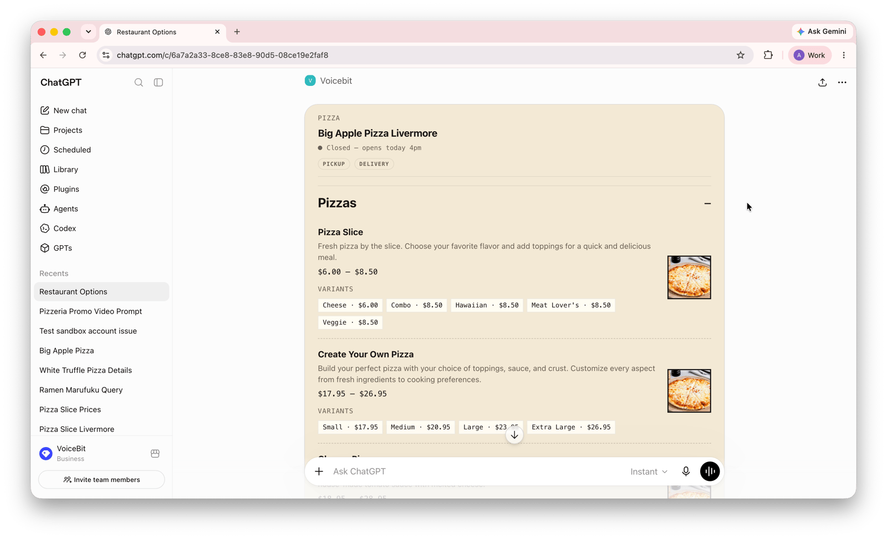Select the PICKUP tag
This screenshot has height=539, width=887.
[334, 164]
